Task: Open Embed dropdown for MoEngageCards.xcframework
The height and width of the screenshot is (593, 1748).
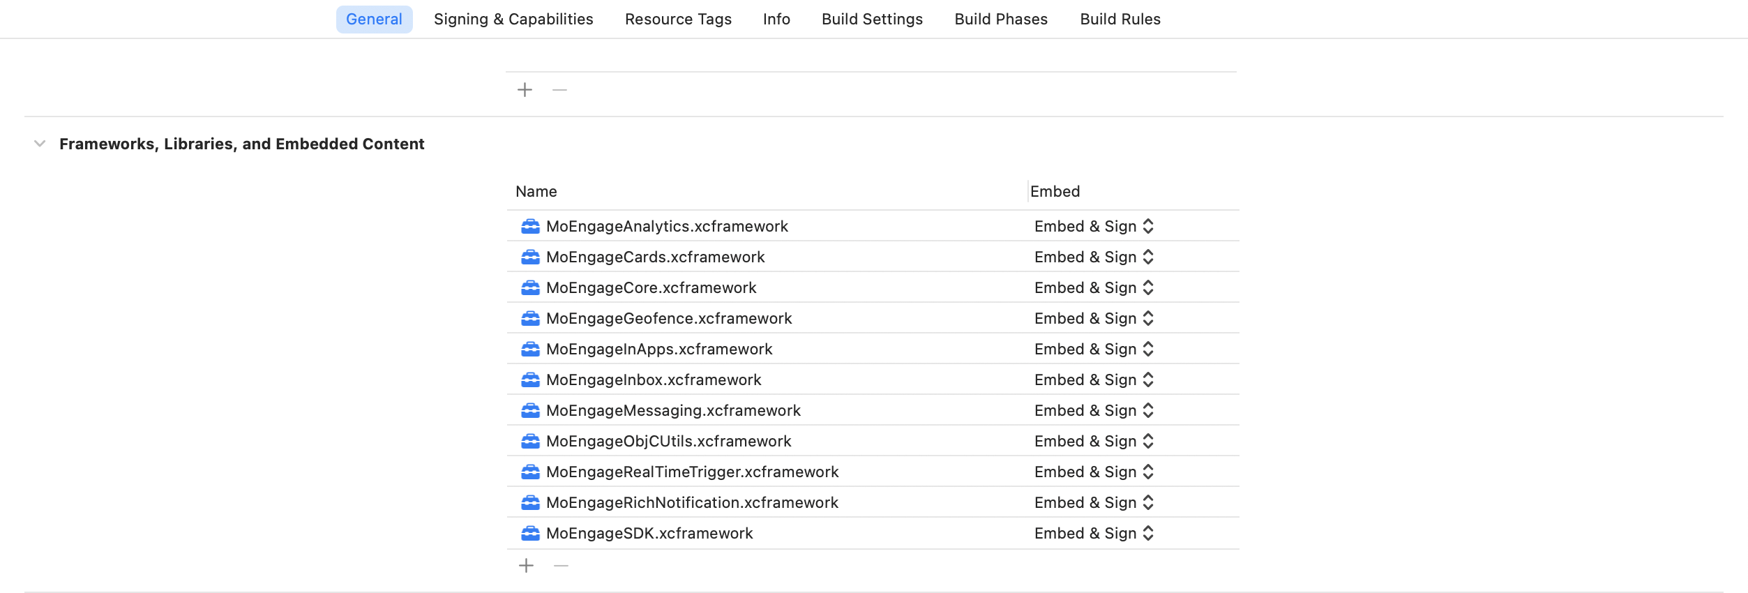Action: tap(1094, 257)
